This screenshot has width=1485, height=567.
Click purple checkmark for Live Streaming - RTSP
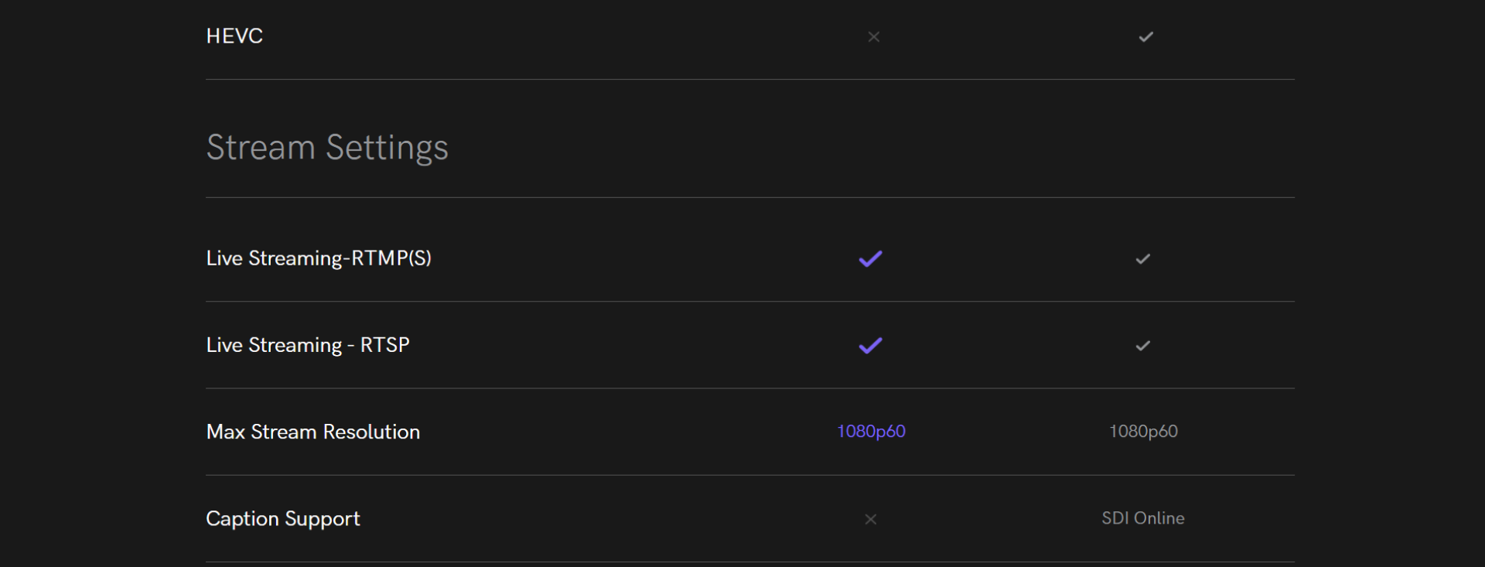point(870,345)
